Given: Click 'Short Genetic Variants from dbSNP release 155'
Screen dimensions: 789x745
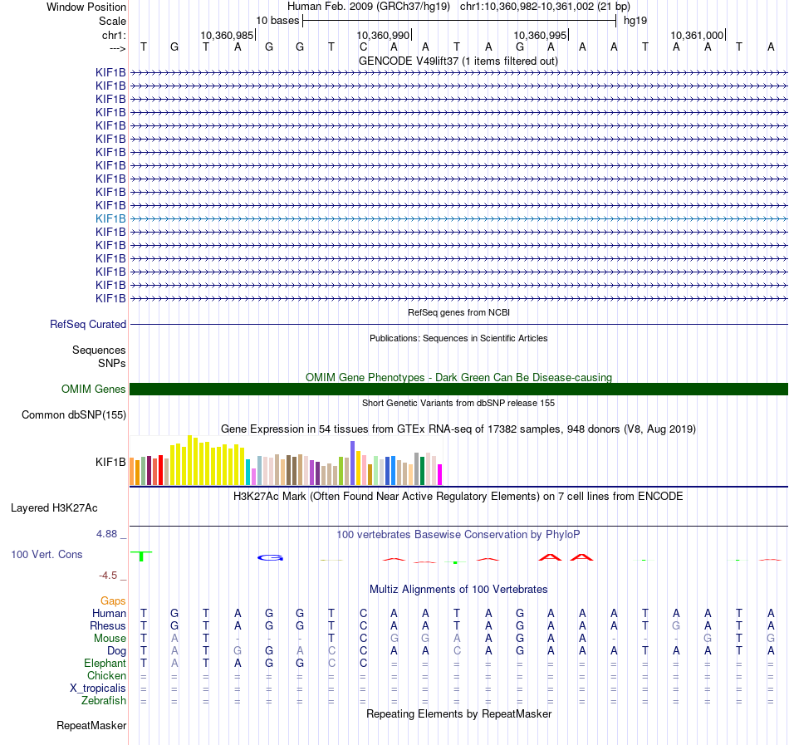Looking at the screenshot, I should (x=458, y=403).
